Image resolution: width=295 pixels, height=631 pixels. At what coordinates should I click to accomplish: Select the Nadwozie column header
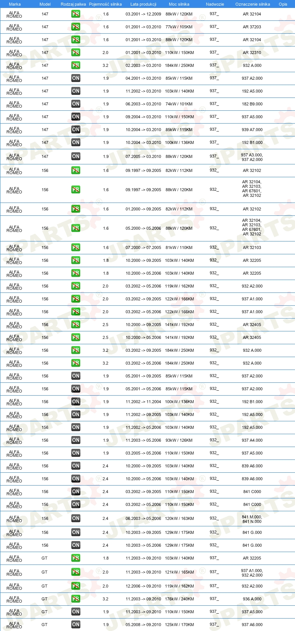point(215,4)
